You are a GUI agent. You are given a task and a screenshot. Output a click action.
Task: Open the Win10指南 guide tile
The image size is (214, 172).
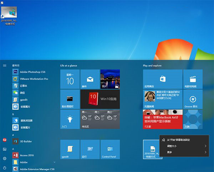point(100,99)
